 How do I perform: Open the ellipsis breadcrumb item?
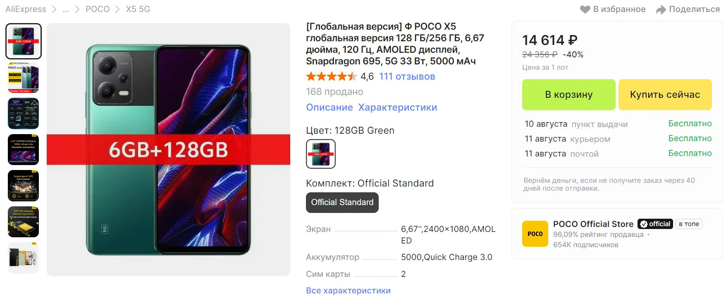66,9
